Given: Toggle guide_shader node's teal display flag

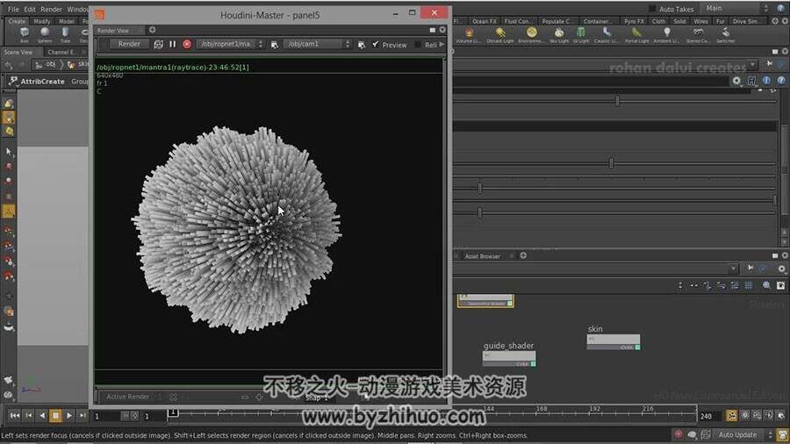Looking at the screenshot, I should [533, 363].
